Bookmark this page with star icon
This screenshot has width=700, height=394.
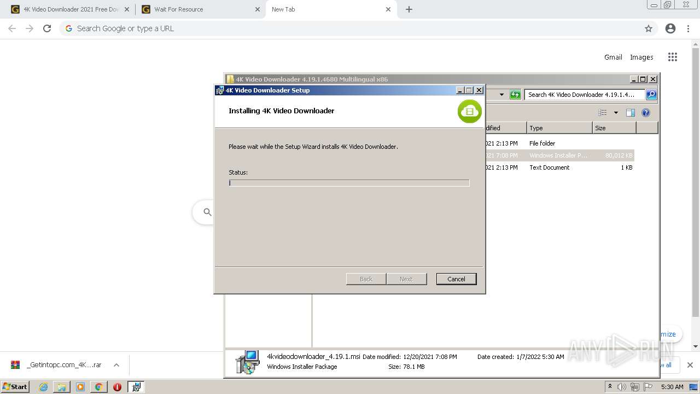[648, 28]
